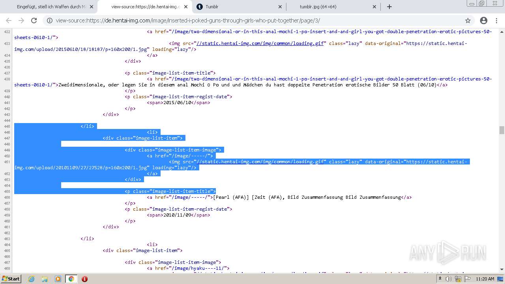Open the Chrome three-dot menu
The image size is (505, 284).
(x=497, y=21)
